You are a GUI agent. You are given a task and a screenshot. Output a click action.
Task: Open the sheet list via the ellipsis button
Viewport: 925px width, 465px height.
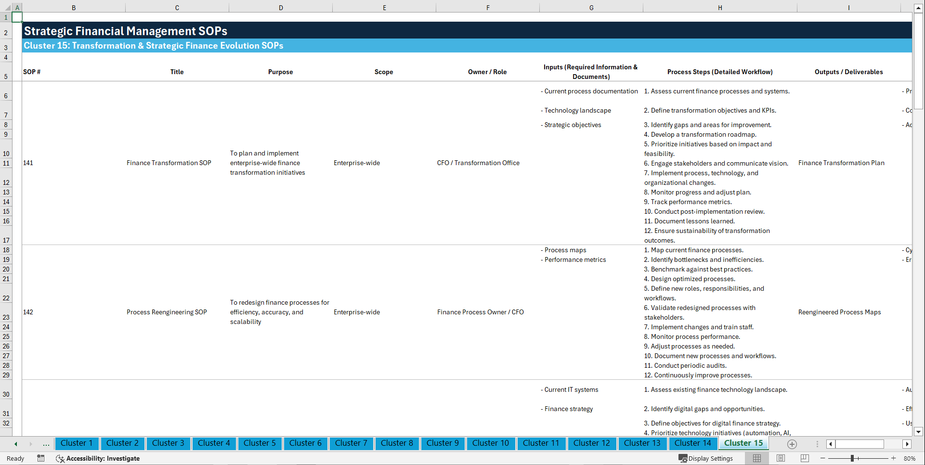click(x=46, y=444)
